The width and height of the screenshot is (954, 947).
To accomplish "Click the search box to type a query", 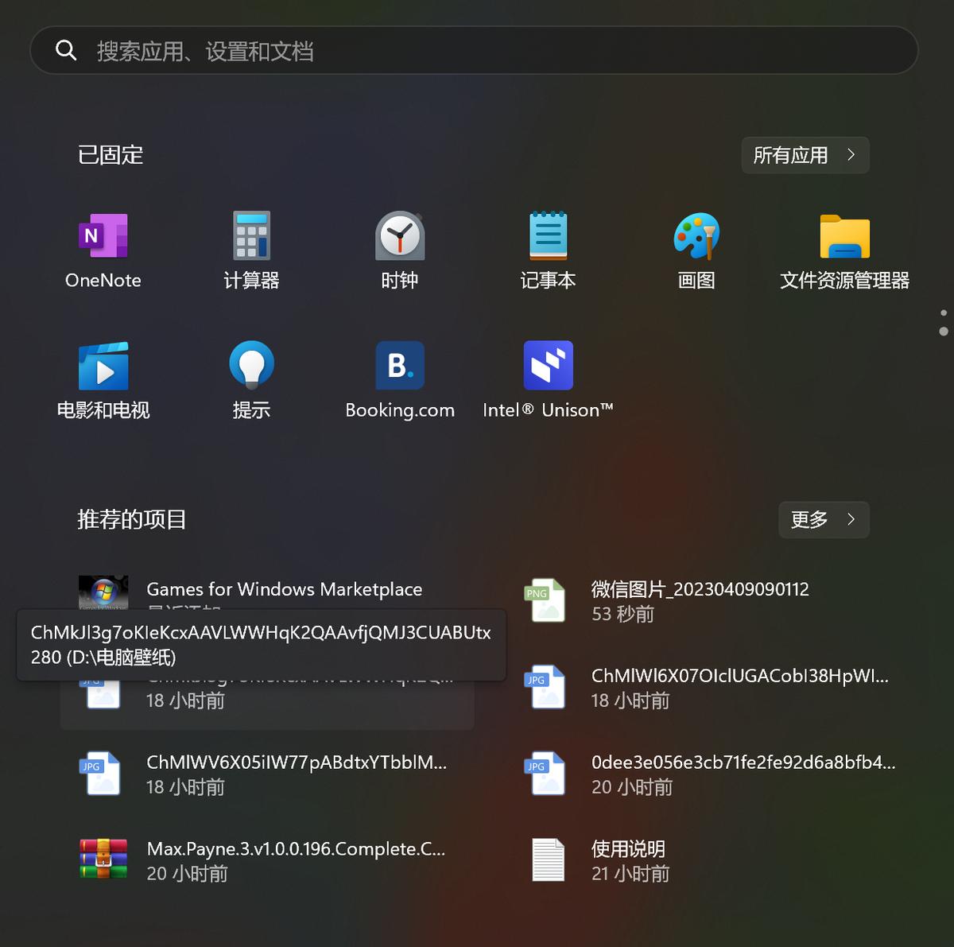I will pyautogui.click(x=477, y=50).
